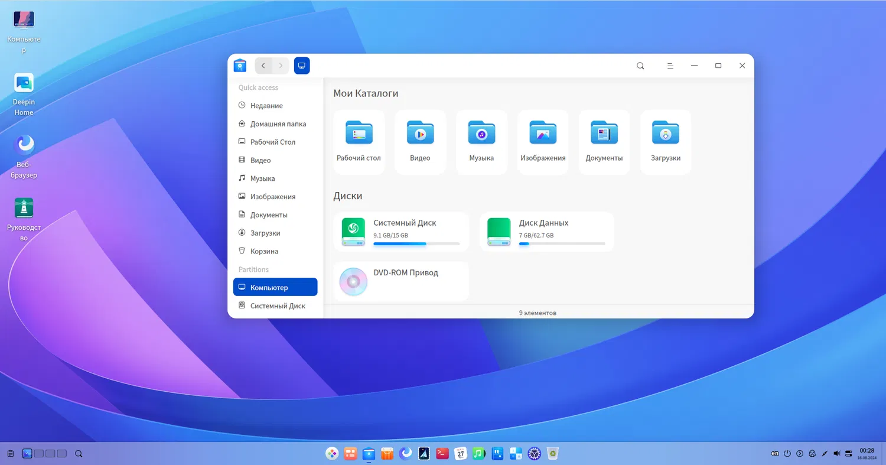
Task: Open Системный Диск drive in Диски
Action: tap(401, 232)
